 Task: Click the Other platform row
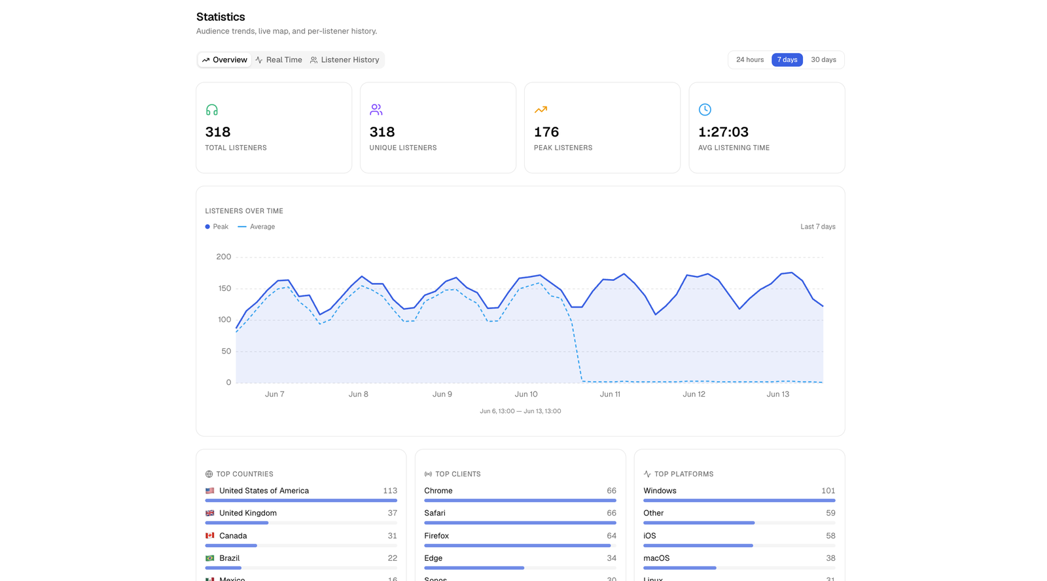(x=739, y=517)
